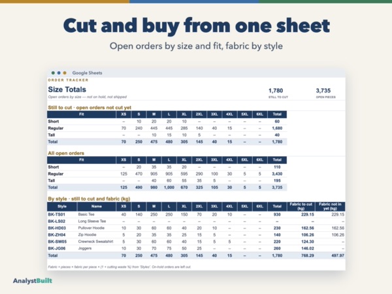The width and height of the screenshot is (392, 294).
Task: Click the 1,000 cell in the all open orders totals
Action: (x=169, y=188)
